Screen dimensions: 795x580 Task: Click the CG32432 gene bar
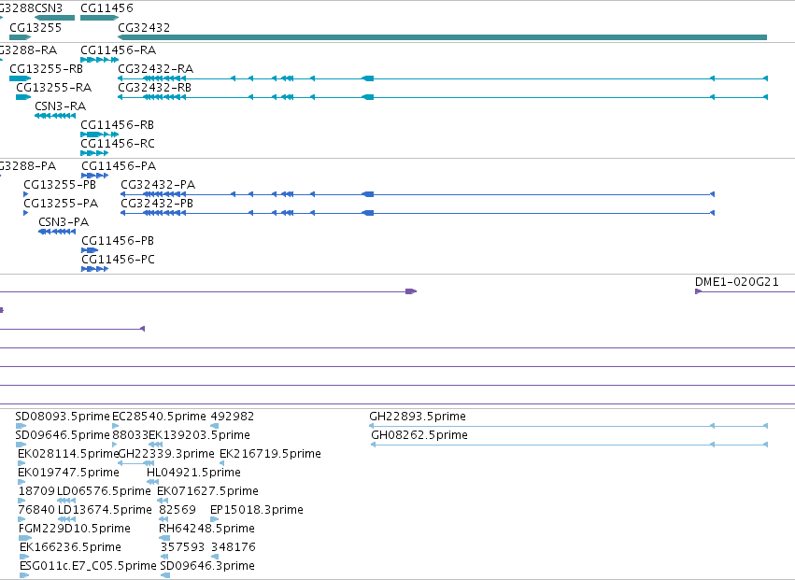442,37
